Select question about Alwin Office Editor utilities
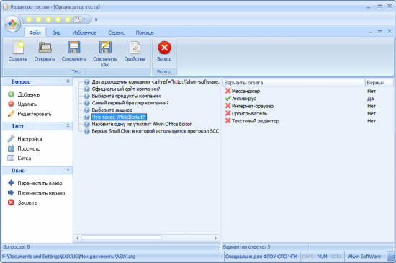 [141, 124]
